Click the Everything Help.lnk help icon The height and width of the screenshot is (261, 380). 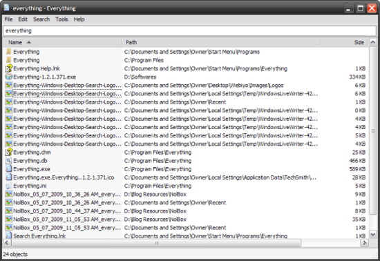click(x=9, y=68)
